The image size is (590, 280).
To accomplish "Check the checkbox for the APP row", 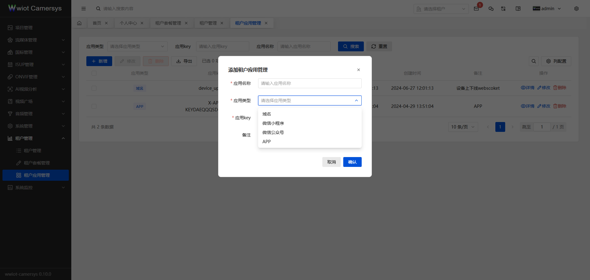I will pyautogui.click(x=94, y=106).
